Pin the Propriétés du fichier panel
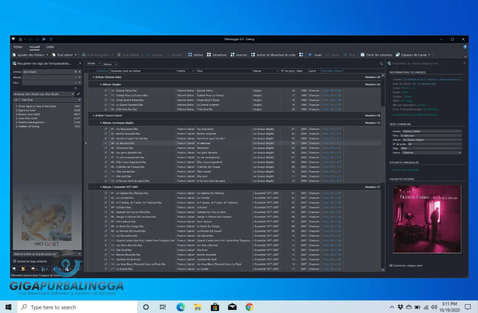Screen dimensions: 478x313 [464, 63]
